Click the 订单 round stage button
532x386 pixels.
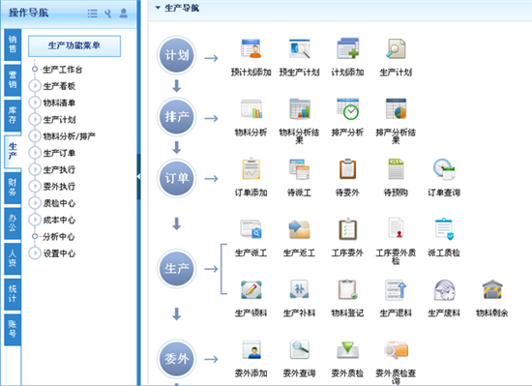[x=176, y=178]
